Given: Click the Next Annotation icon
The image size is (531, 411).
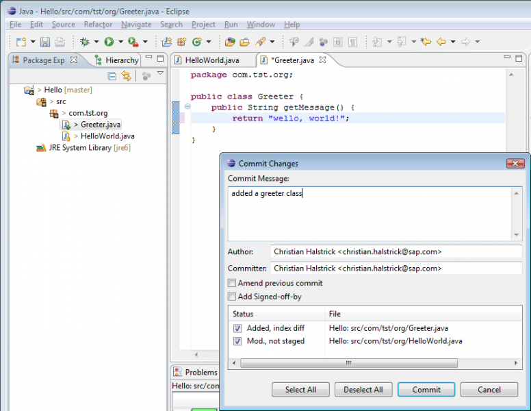Looking at the screenshot, I should 377,42.
